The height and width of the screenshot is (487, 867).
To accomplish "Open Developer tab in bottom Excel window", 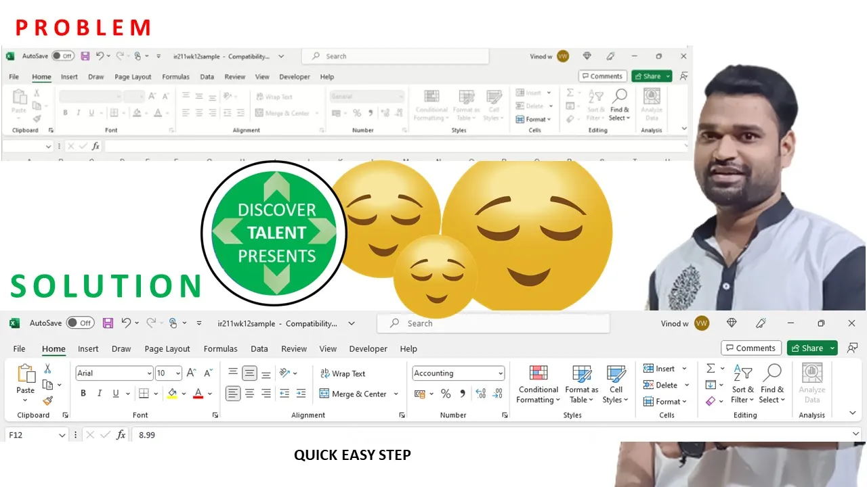I will tap(368, 349).
